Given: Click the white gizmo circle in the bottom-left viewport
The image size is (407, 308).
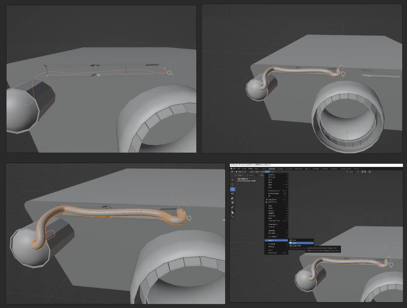Looking at the screenshot, I should tap(189, 218).
